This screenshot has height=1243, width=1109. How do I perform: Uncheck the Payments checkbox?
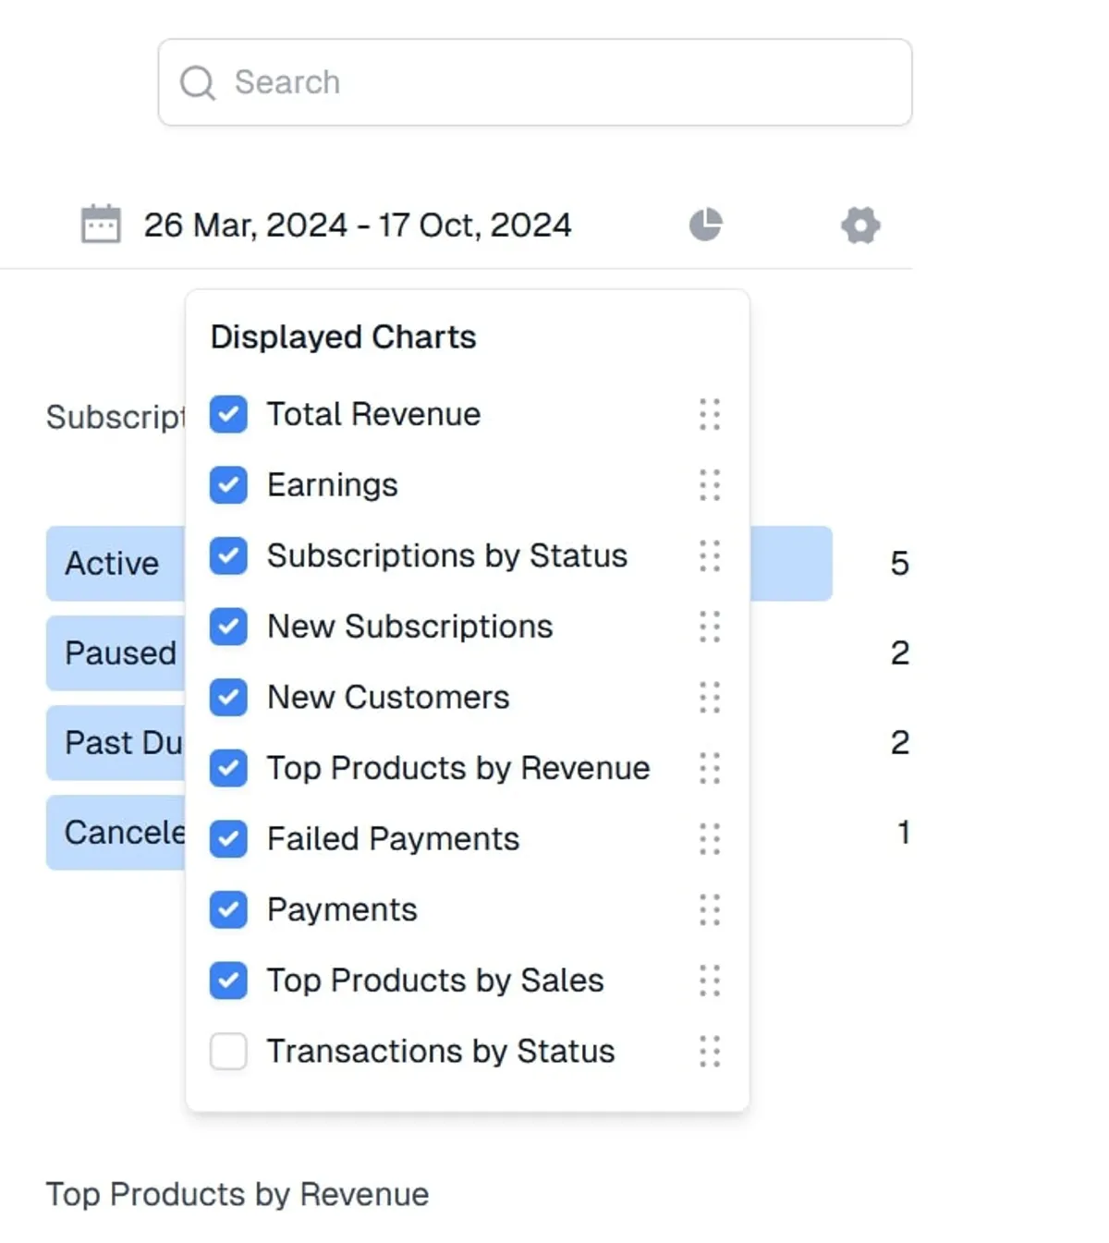pyautogui.click(x=228, y=910)
